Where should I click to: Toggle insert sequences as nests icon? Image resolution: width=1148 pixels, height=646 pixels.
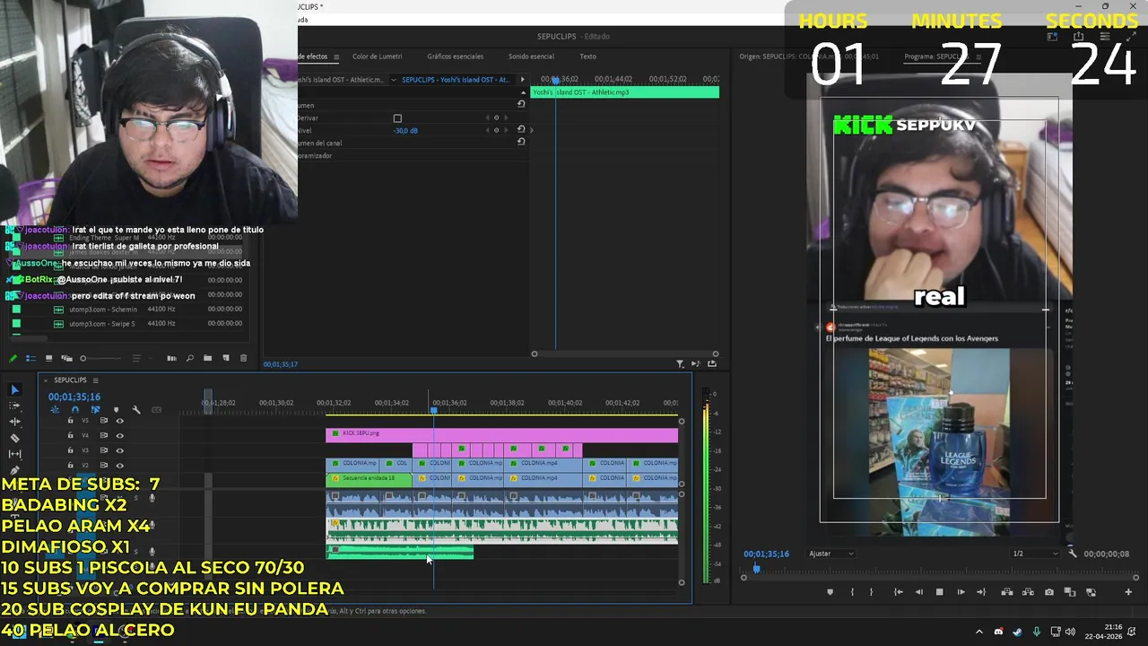(x=55, y=410)
